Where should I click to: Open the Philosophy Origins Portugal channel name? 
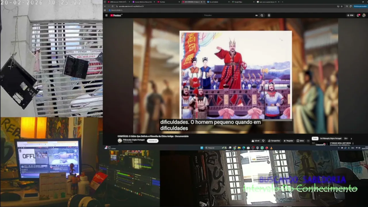(134, 140)
